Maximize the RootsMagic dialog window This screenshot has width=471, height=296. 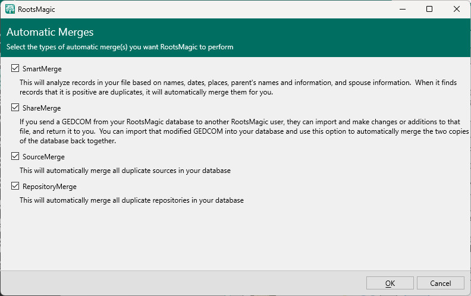(x=429, y=9)
